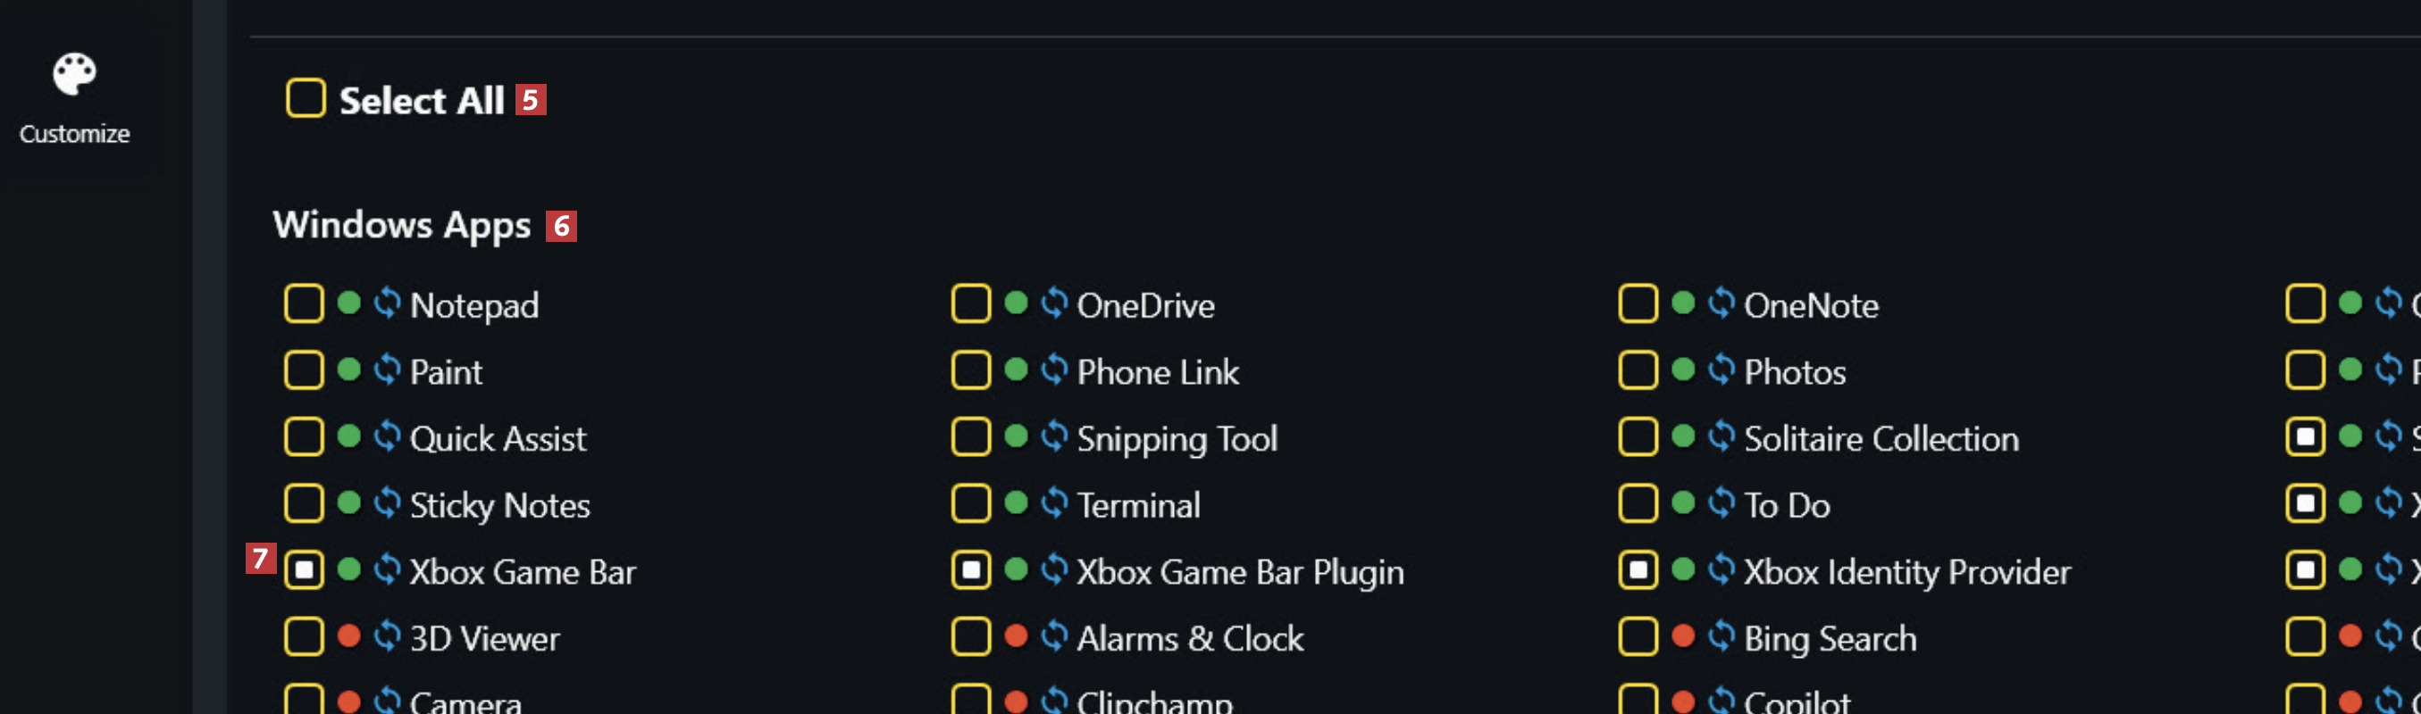
Task: Uncheck the Xbox Game Bar checkbox
Action: click(304, 570)
